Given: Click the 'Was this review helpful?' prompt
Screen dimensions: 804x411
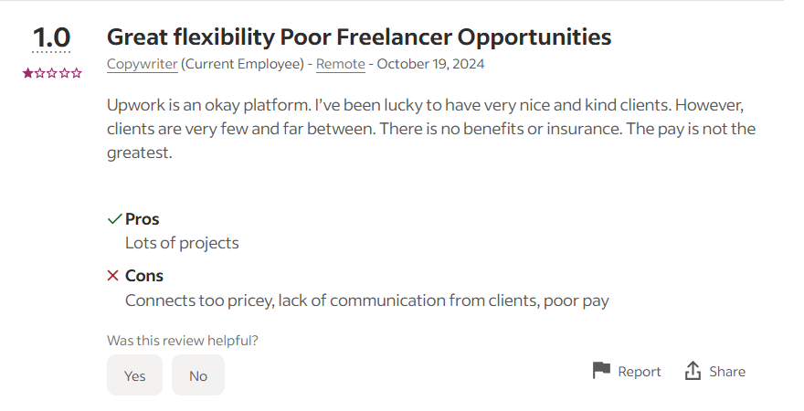Looking at the screenshot, I should [183, 341].
